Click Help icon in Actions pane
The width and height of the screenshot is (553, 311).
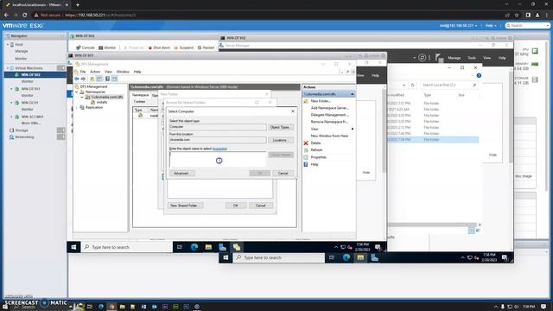click(x=306, y=164)
